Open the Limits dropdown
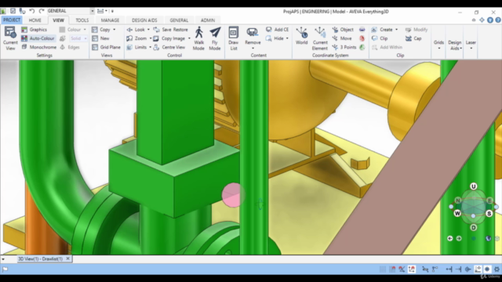 [139, 47]
